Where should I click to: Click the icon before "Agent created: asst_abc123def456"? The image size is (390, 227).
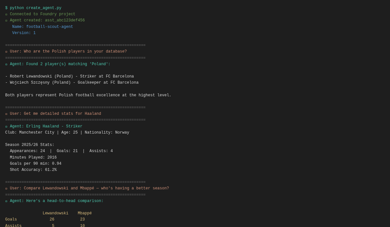(x=6, y=21)
